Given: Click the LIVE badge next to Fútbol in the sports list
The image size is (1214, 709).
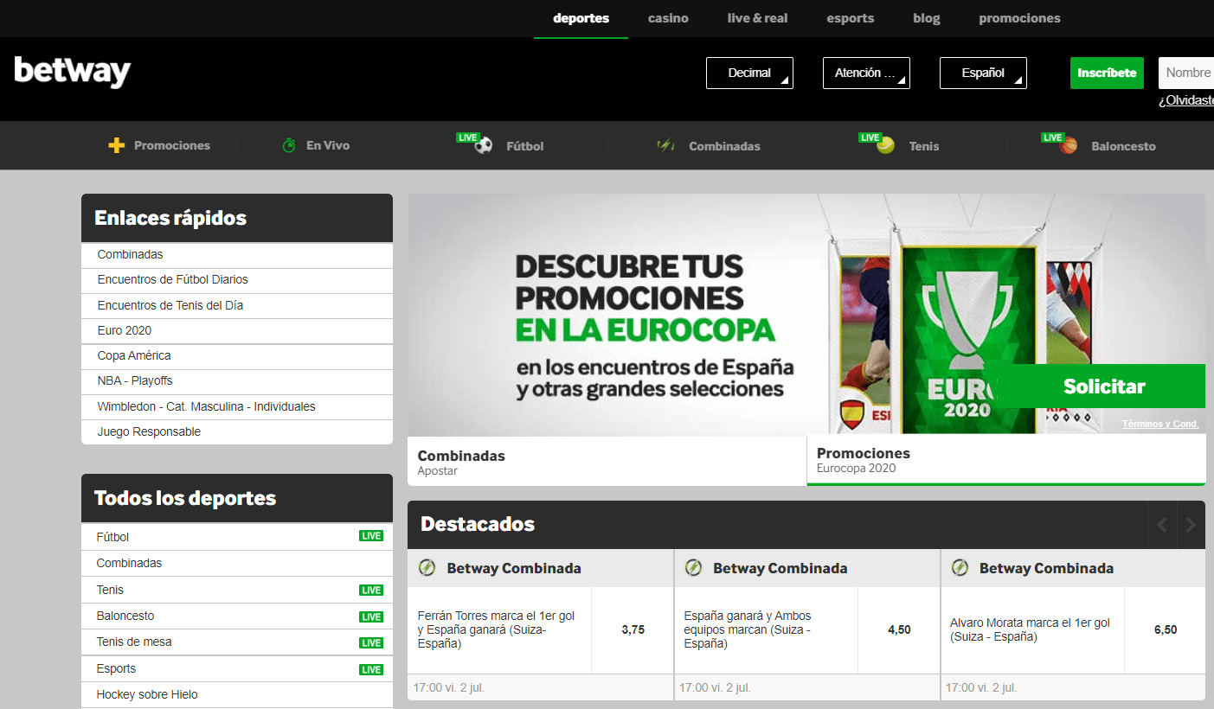Looking at the screenshot, I should 371,536.
